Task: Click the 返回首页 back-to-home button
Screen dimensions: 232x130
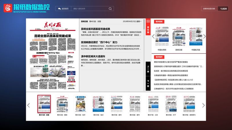Action: click(63, 9)
